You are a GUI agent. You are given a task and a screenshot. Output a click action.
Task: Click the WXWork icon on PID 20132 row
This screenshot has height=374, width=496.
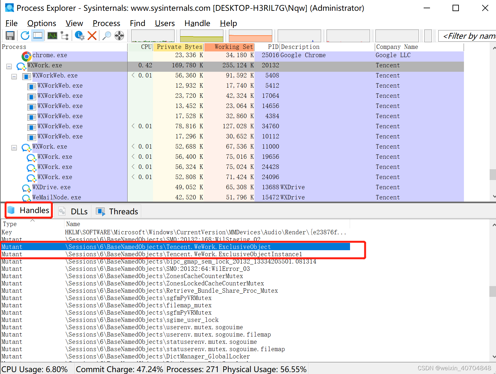[x=21, y=67]
